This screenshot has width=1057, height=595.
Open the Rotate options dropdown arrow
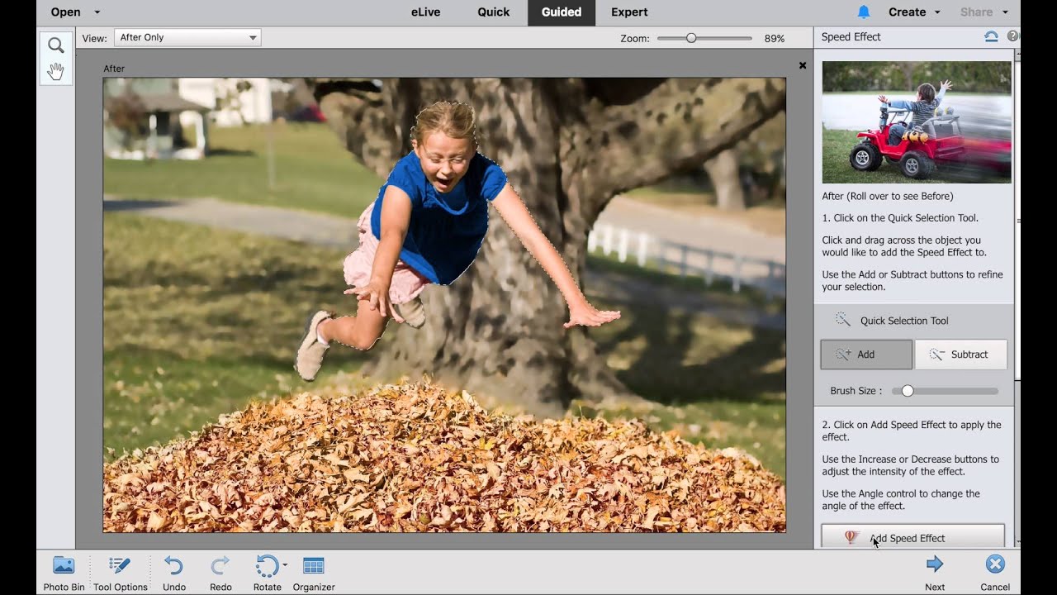tap(285, 565)
